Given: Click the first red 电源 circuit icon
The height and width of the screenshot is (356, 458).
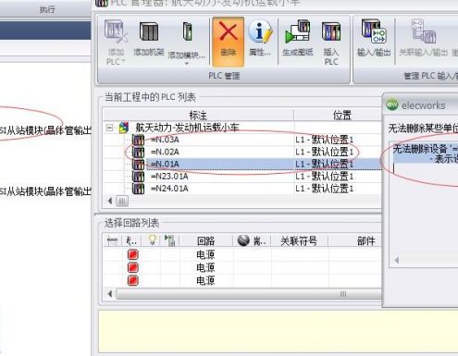Looking at the screenshot, I should [133, 254].
